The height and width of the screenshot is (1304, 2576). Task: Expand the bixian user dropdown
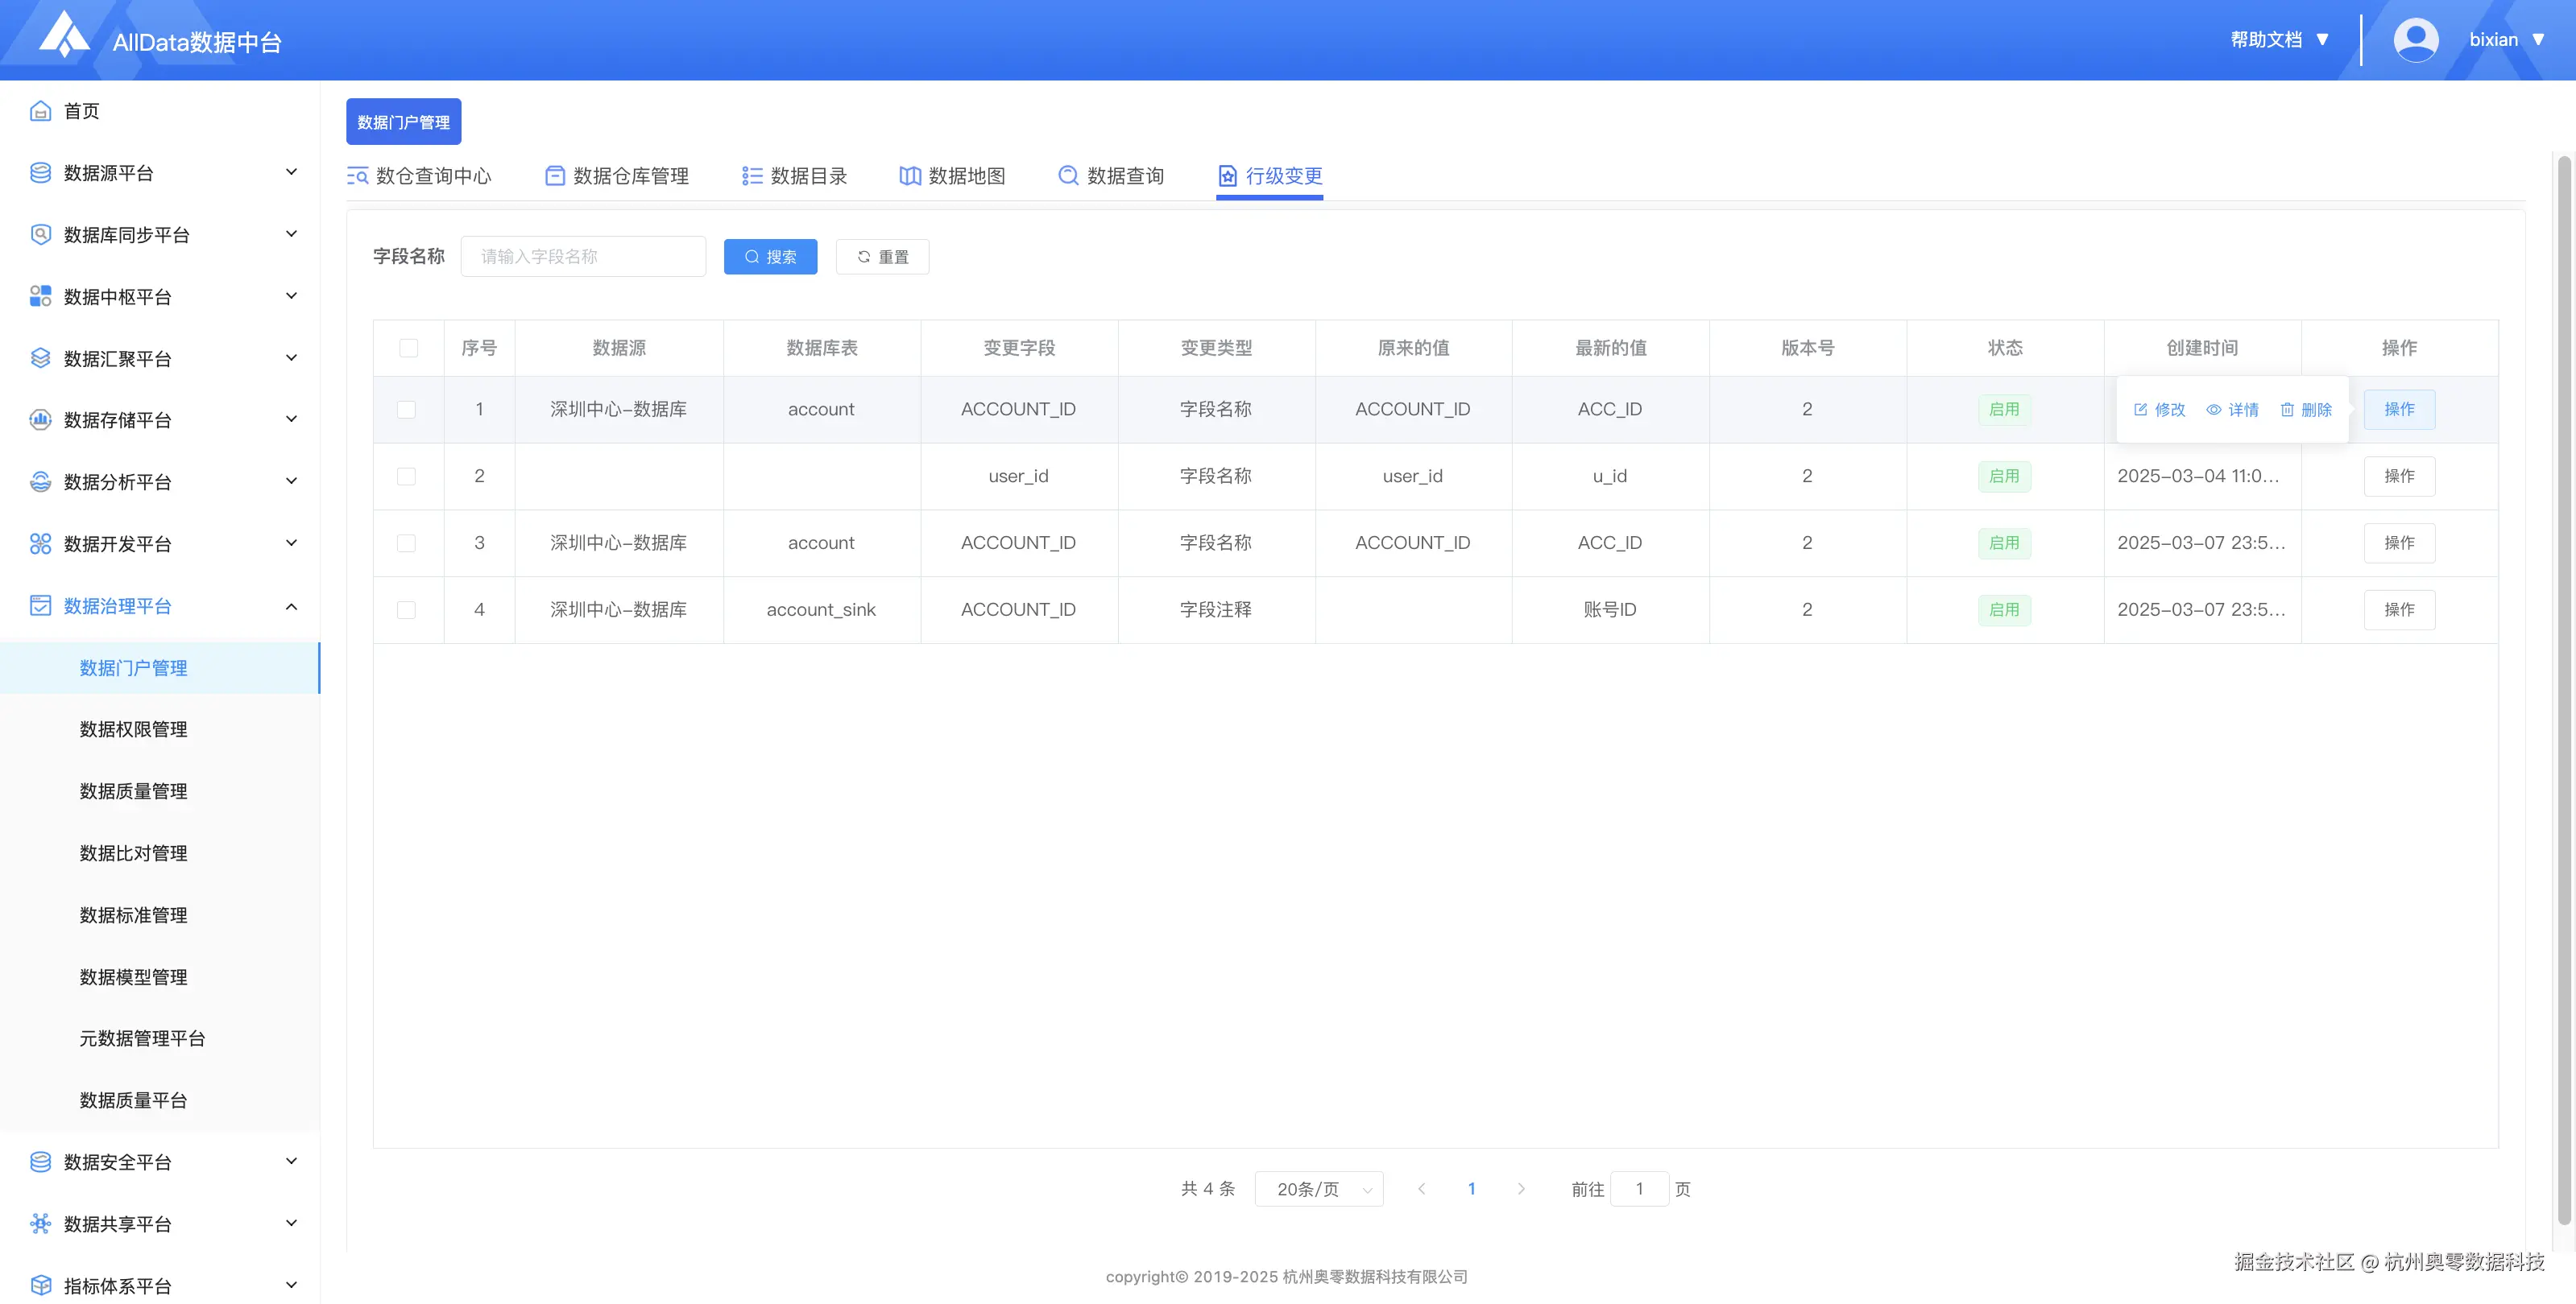(x=2537, y=40)
